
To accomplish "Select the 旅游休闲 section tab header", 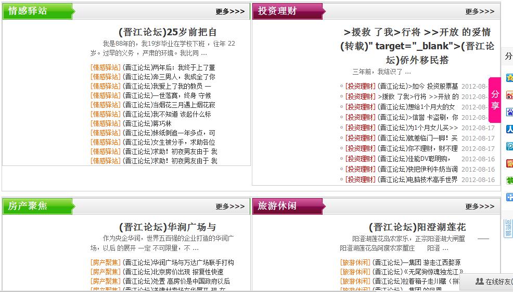I will tap(288, 206).
